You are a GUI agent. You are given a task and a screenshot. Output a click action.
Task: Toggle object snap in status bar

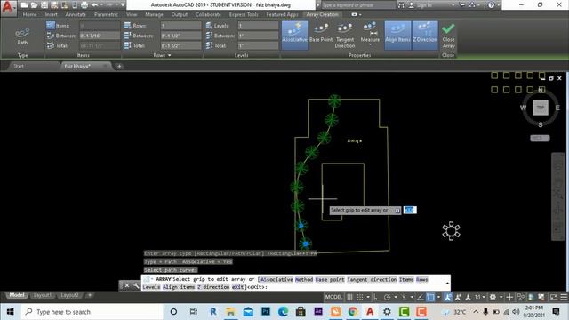(430, 297)
